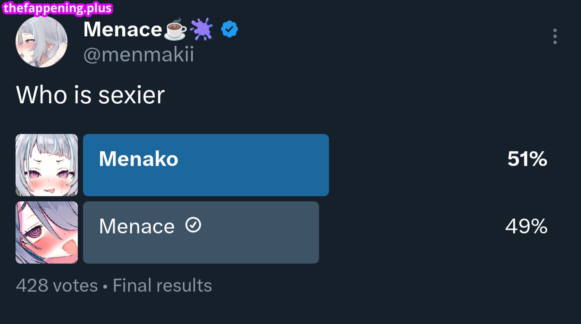Click the blue verified badge next to Menace
581x324 pixels.
pyautogui.click(x=229, y=29)
